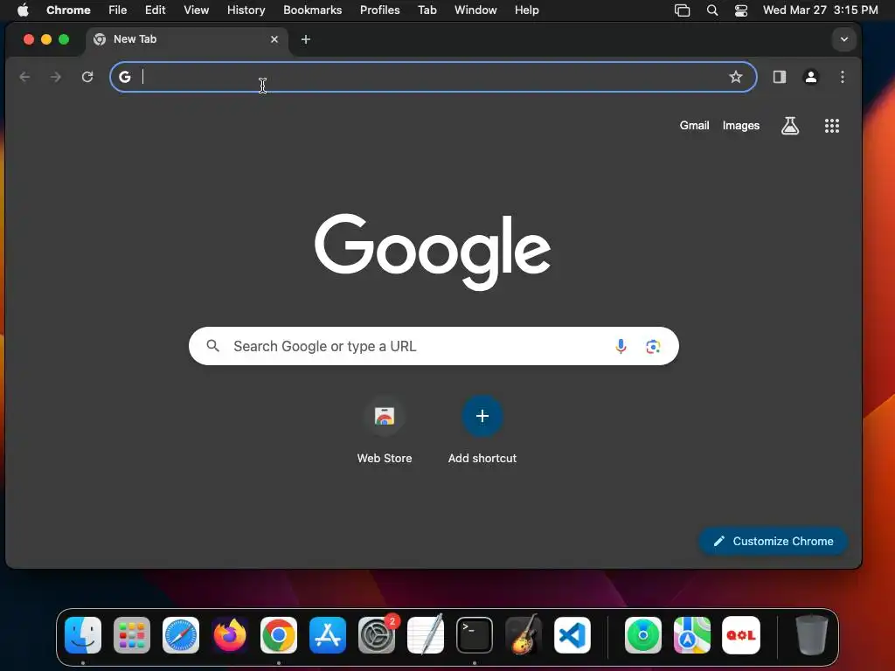The height and width of the screenshot is (671, 895).
Task: Reload the current page
Action: tap(87, 77)
